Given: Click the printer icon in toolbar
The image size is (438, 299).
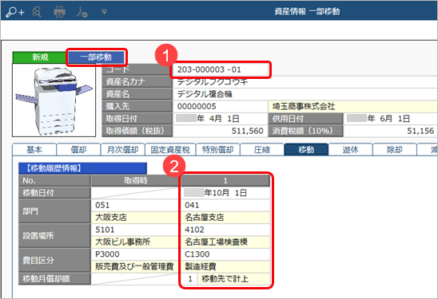Looking at the screenshot, I should (x=59, y=12).
